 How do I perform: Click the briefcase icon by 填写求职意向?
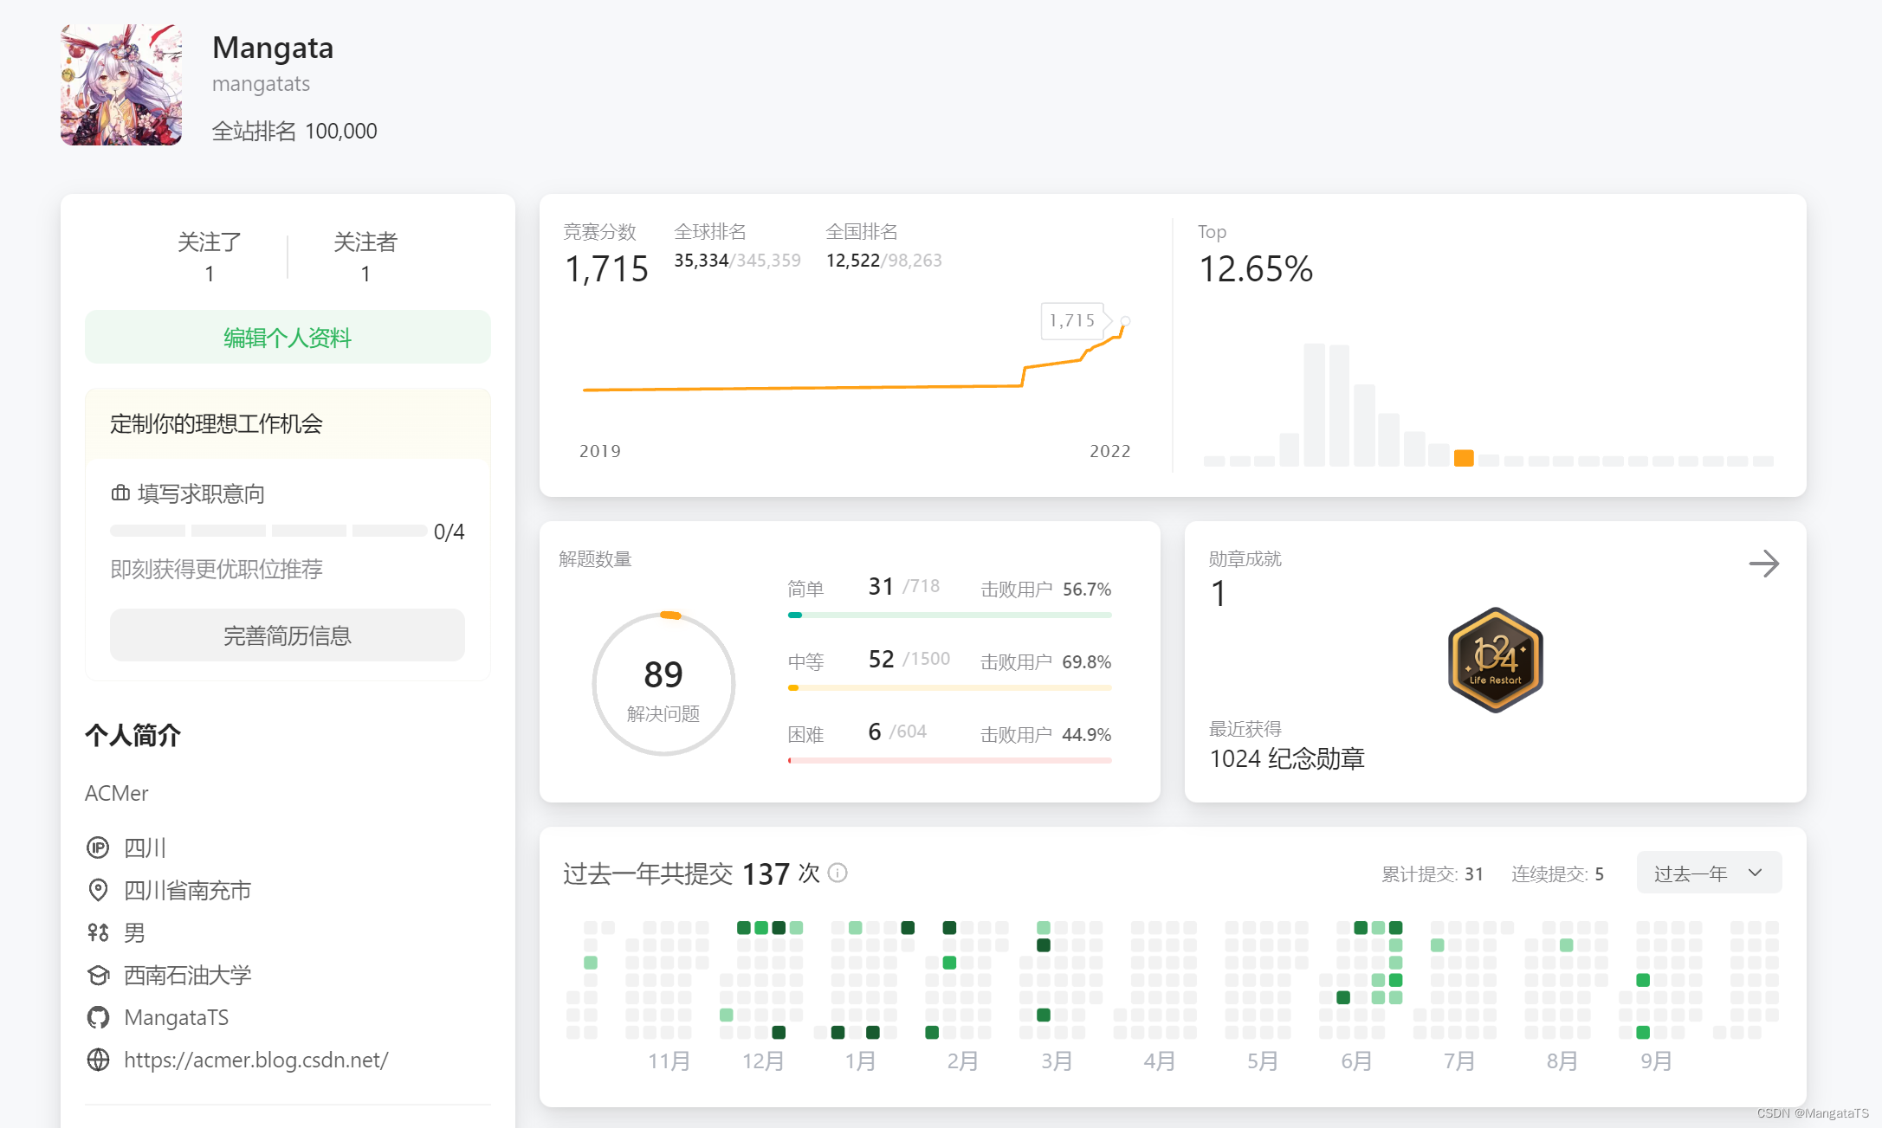[x=120, y=493]
